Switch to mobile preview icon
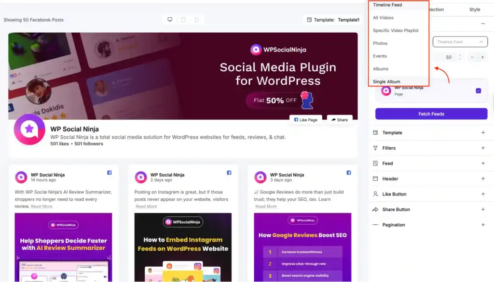 tap(195, 19)
